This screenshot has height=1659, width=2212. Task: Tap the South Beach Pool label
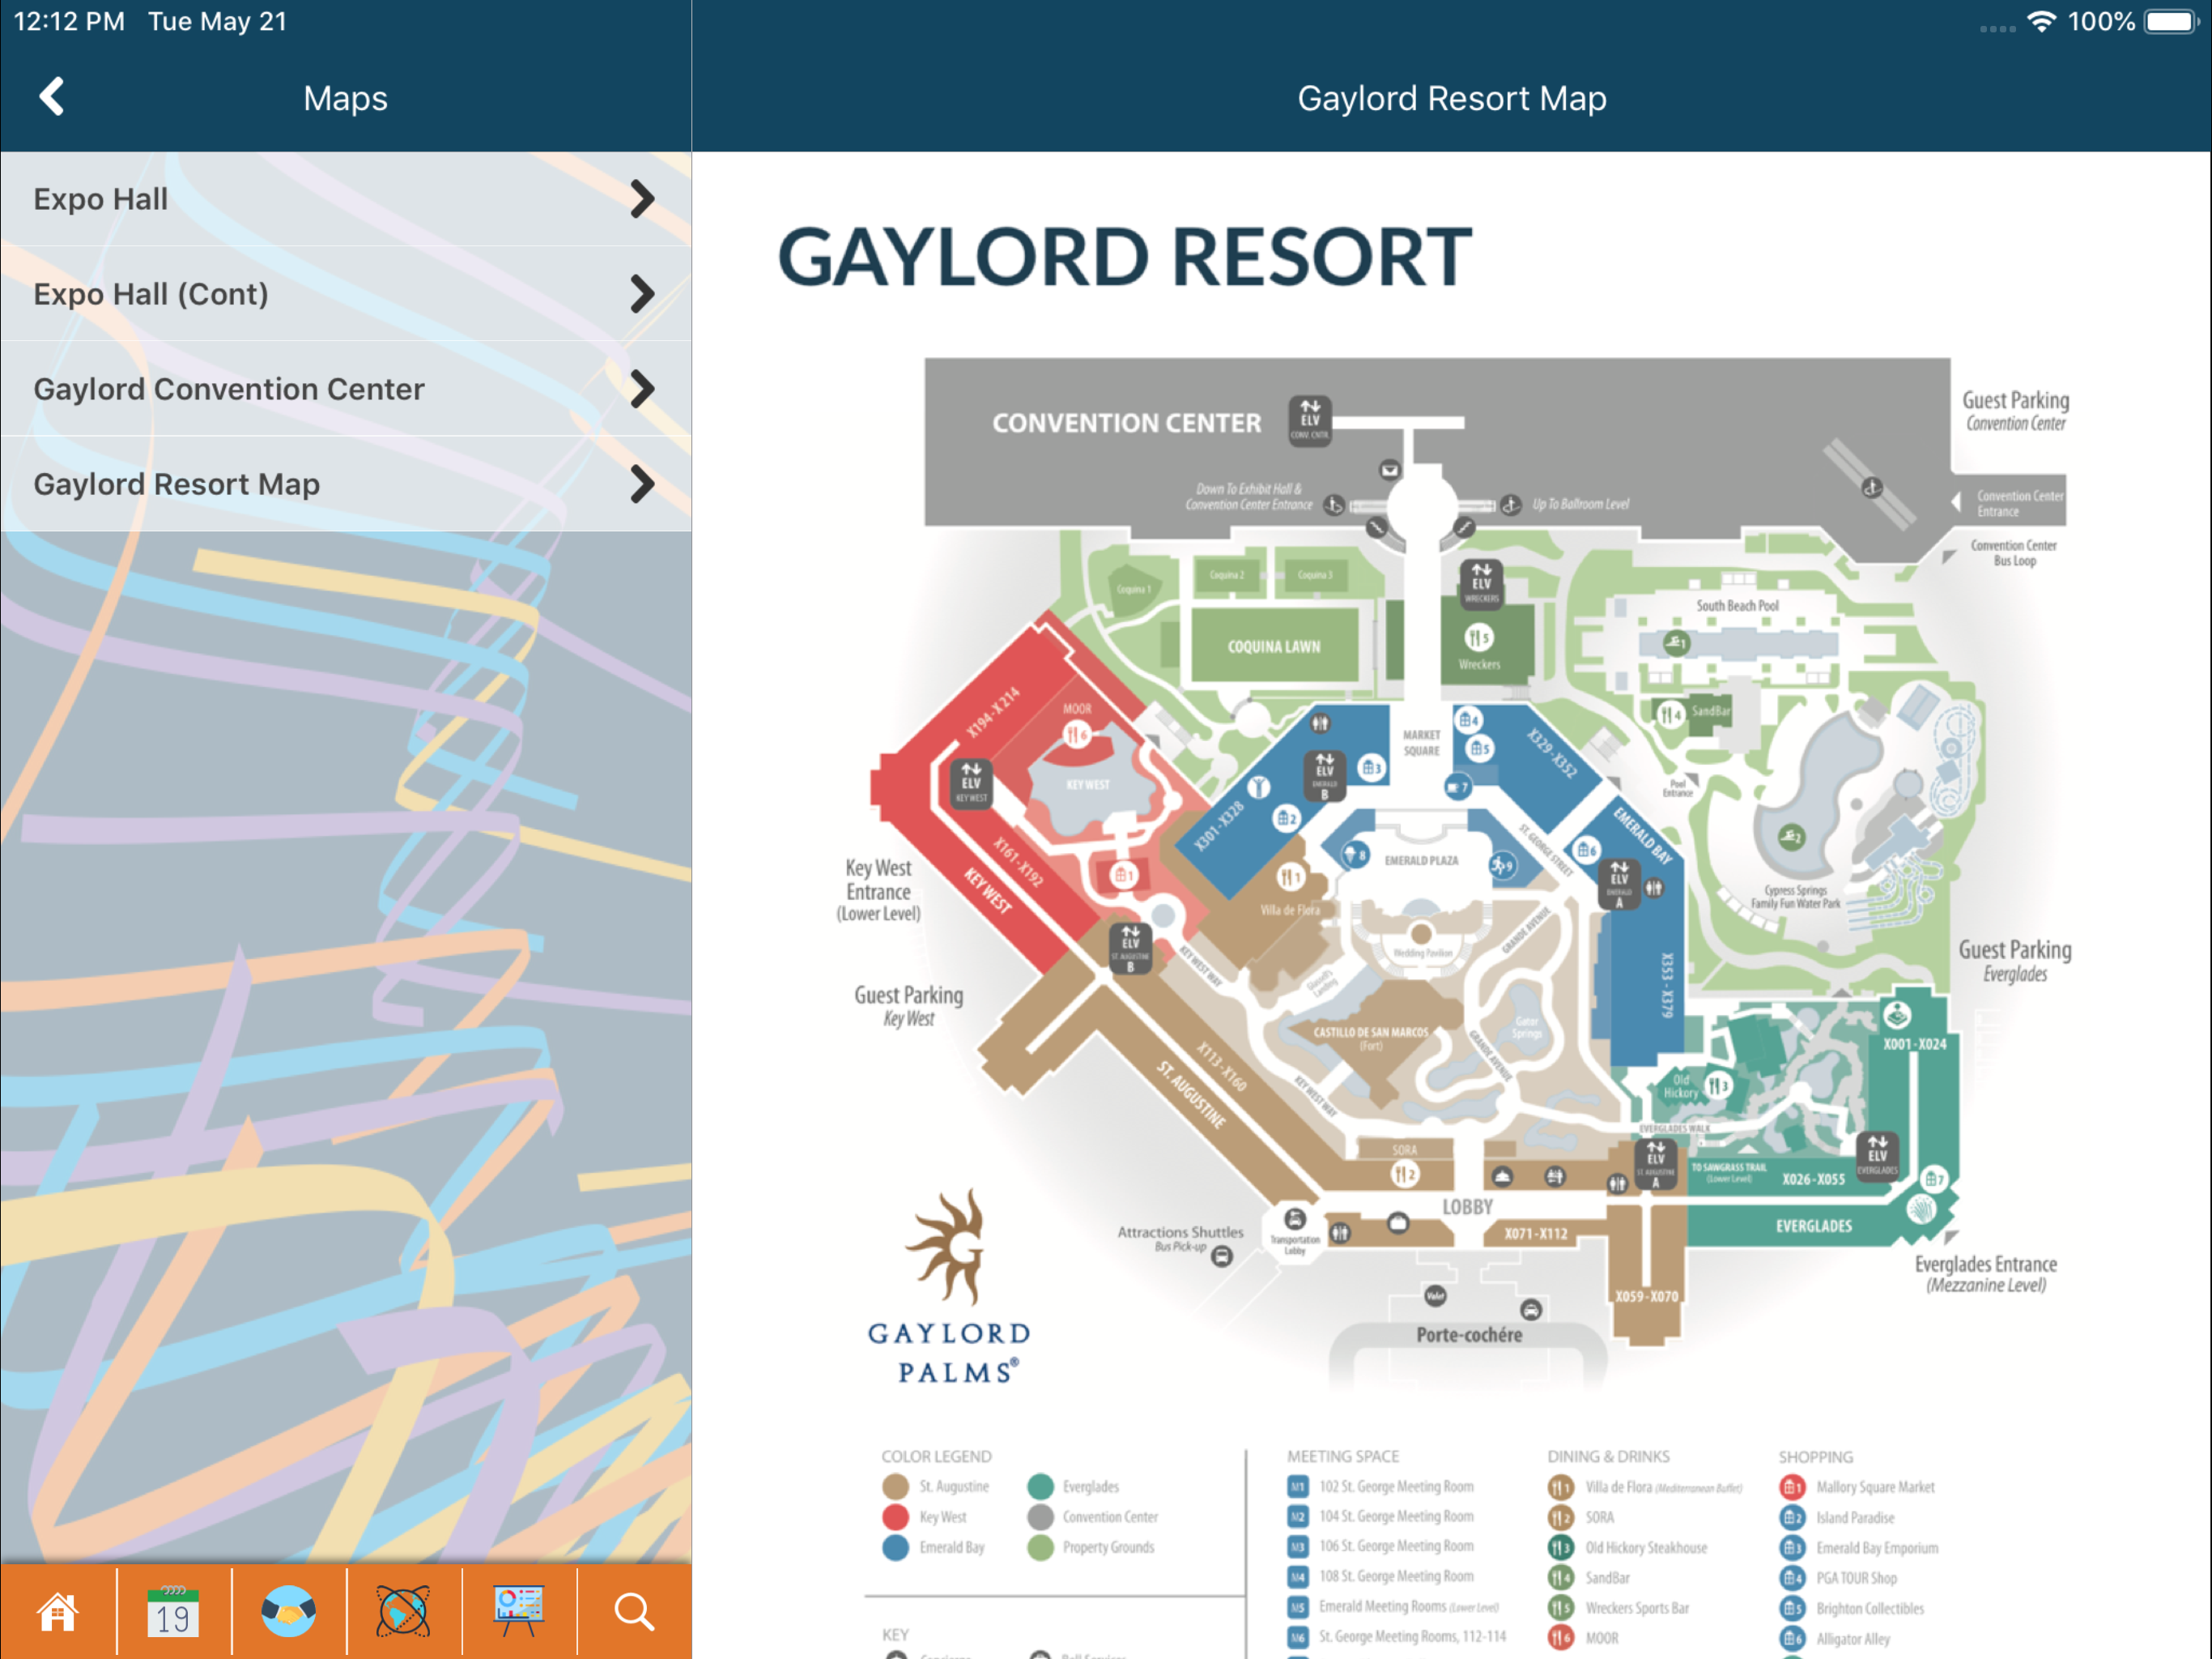(x=1737, y=605)
